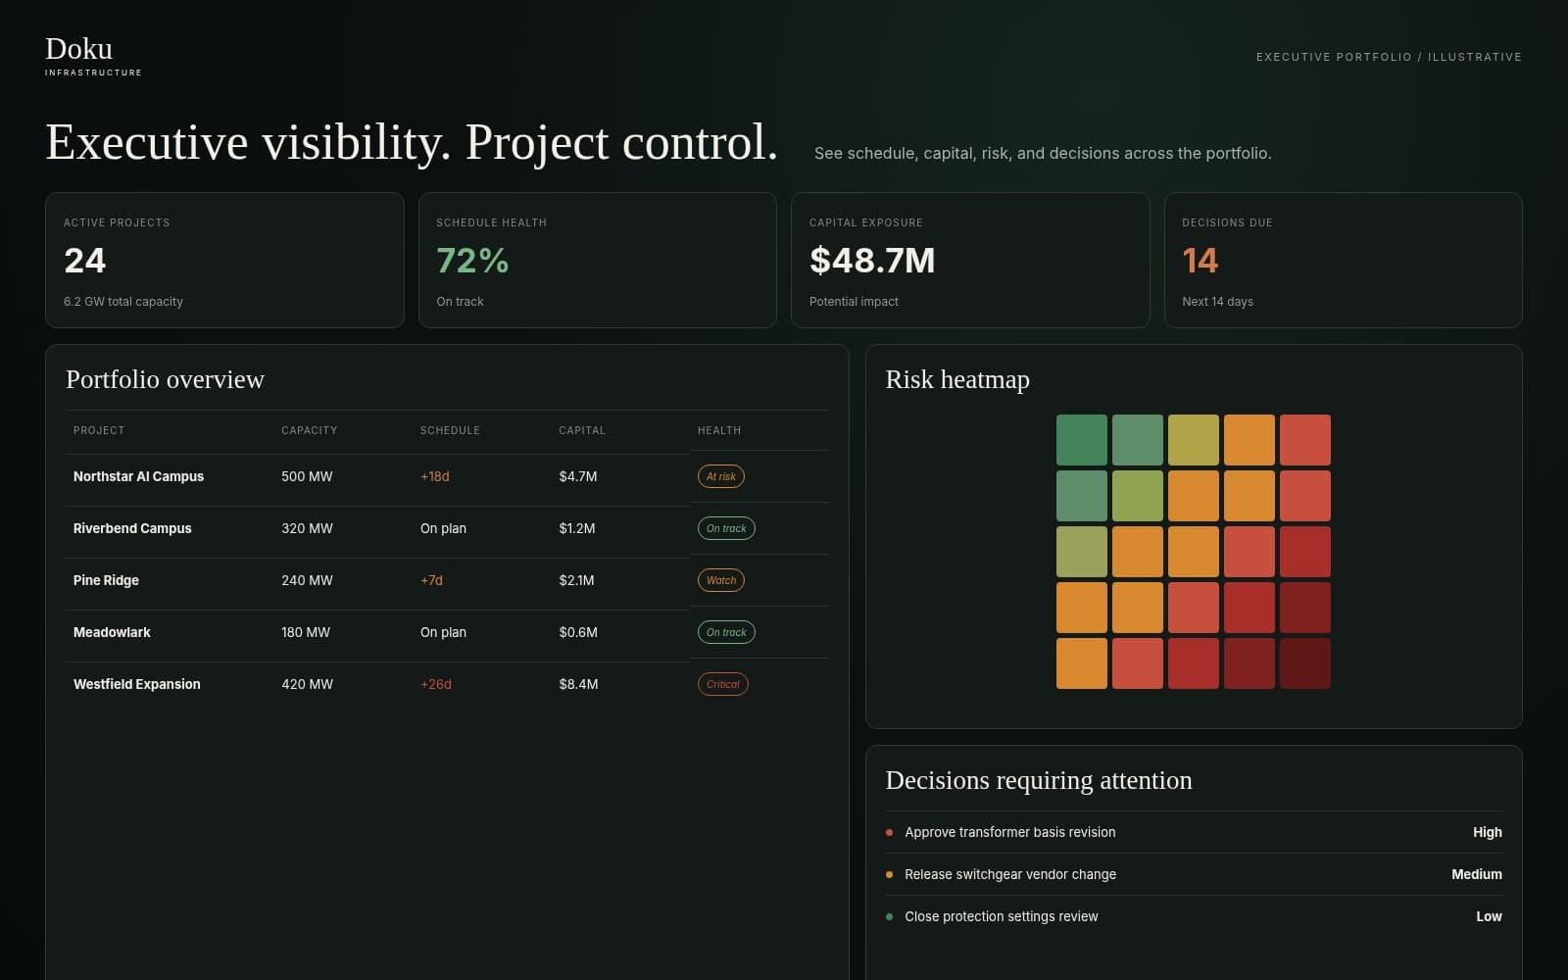Click the PROJECT column header

(x=99, y=430)
